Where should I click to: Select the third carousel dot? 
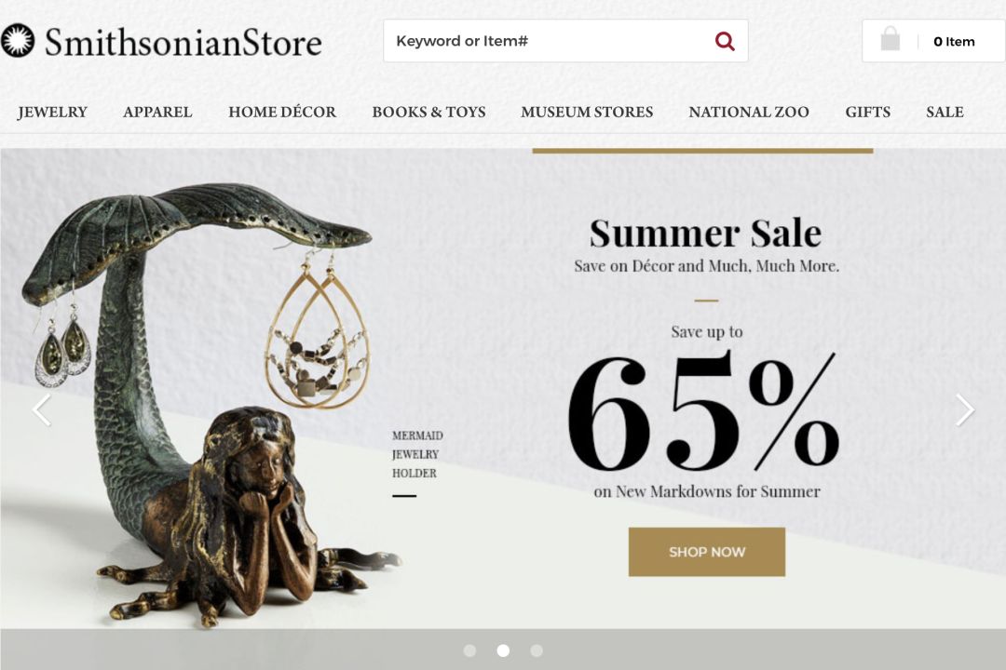(537, 650)
